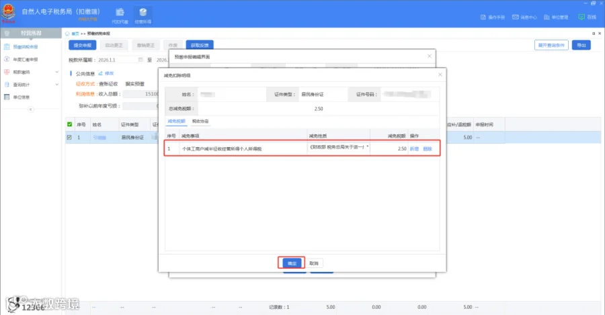Click the 作废 button
The height and width of the screenshot is (315, 605).
(x=173, y=45)
